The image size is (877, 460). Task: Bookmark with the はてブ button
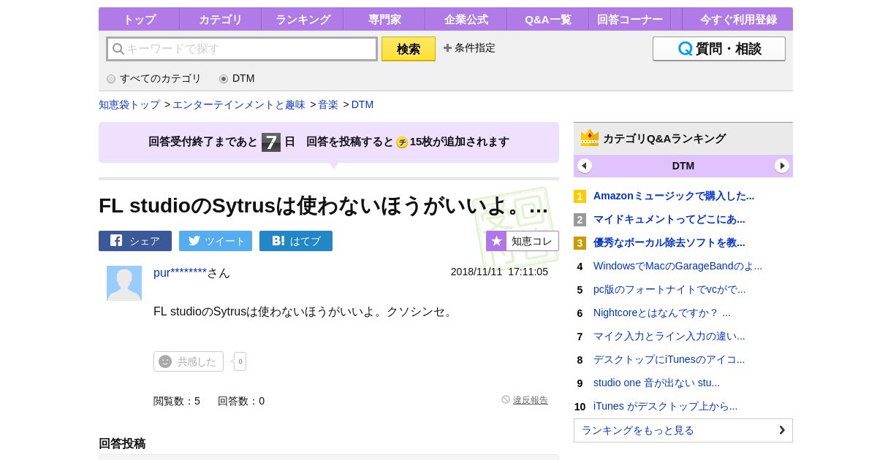[296, 241]
